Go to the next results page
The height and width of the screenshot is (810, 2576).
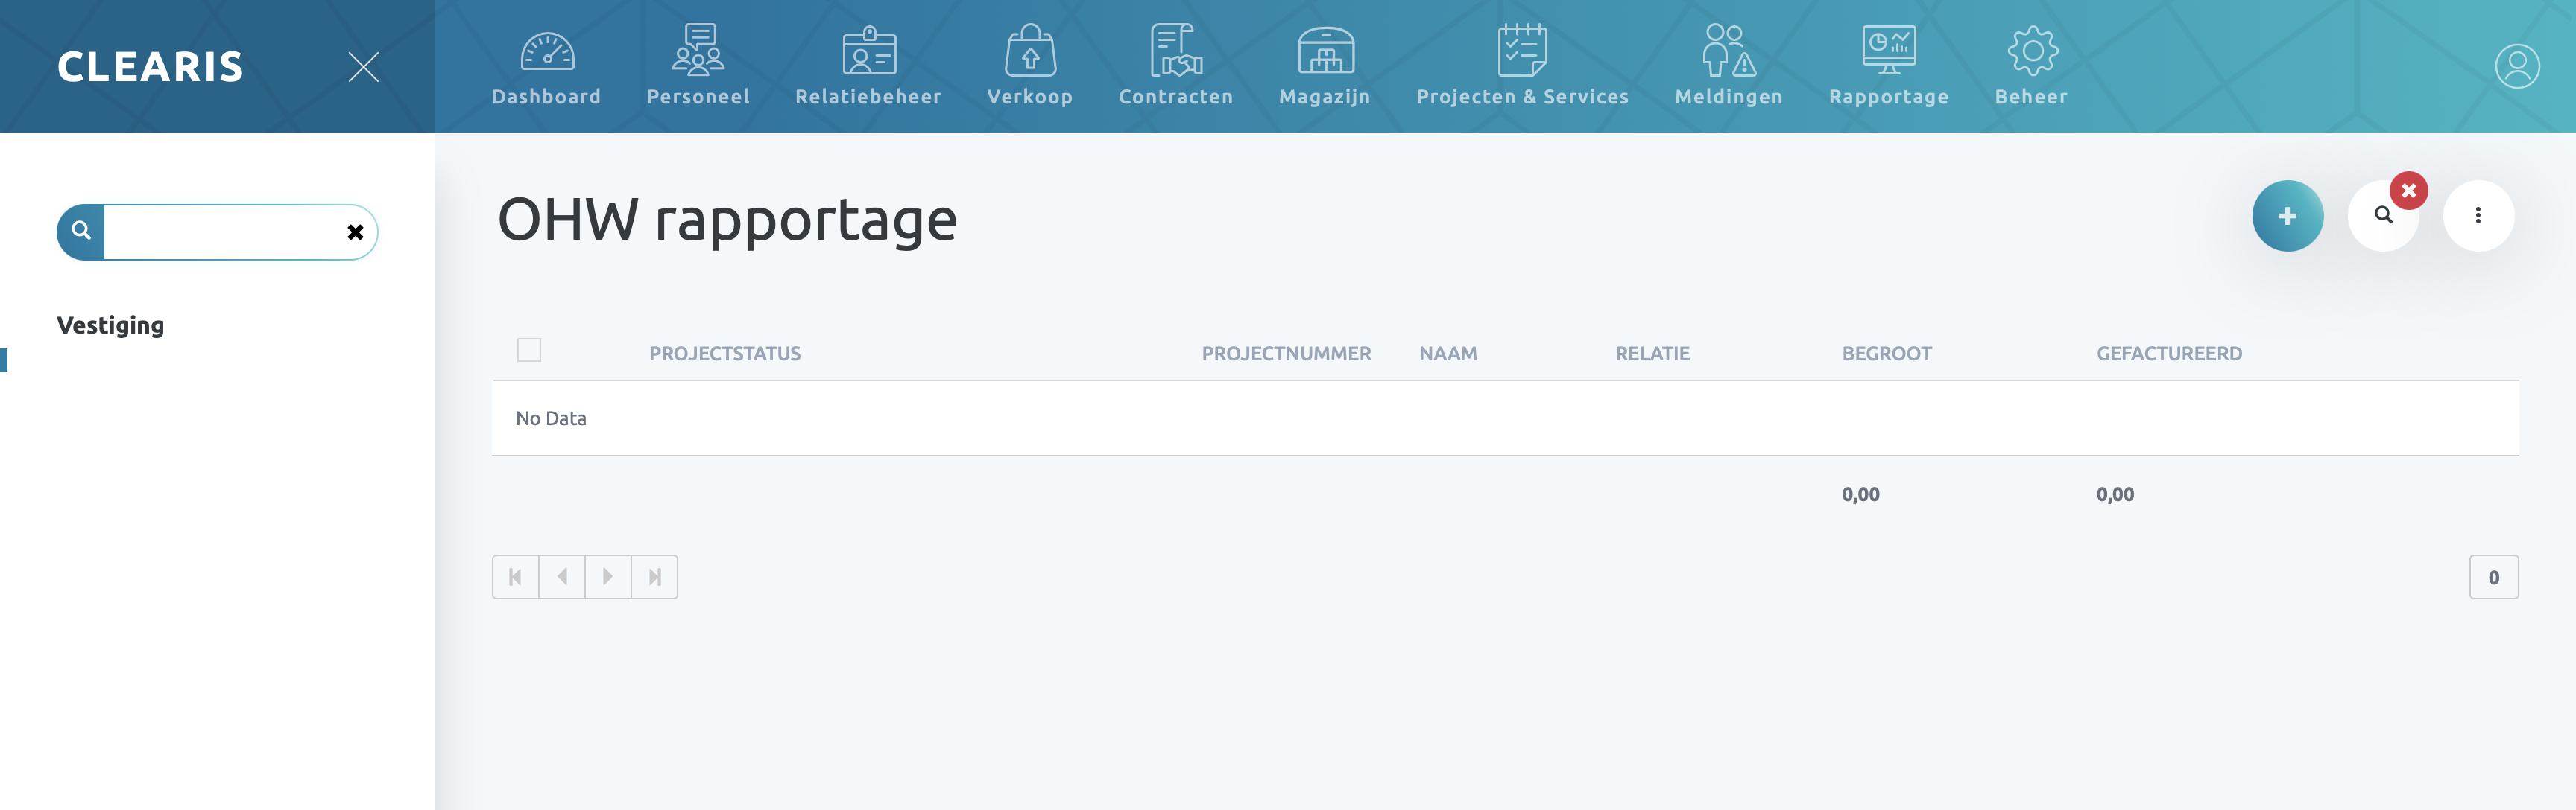coord(608,577)
